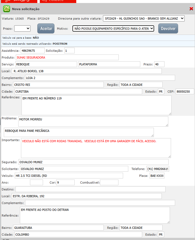Screen dimensions: 195x240
Task: Click the empty Ano field
Action: (36, 183)
